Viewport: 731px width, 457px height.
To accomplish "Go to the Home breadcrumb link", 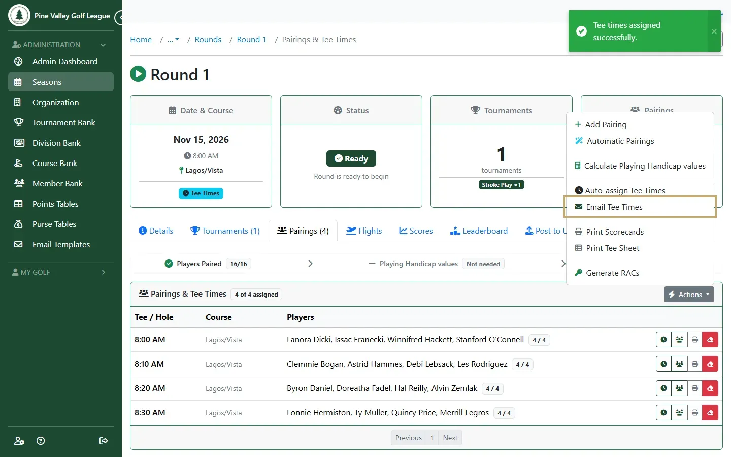I will [141, 40].
